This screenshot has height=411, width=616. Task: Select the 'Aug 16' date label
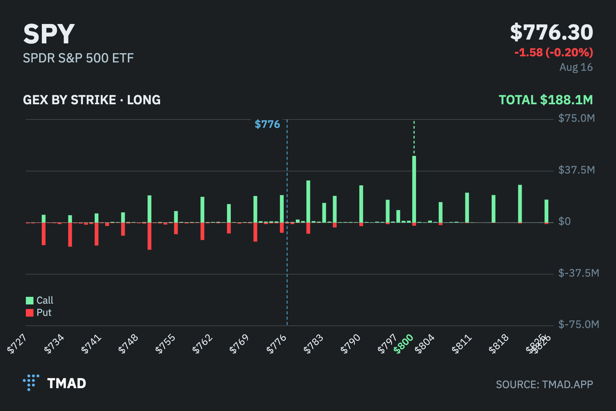(x=576, y=67)
